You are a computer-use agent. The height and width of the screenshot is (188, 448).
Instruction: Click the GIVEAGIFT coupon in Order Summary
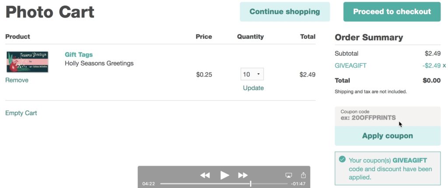(350, 66)
